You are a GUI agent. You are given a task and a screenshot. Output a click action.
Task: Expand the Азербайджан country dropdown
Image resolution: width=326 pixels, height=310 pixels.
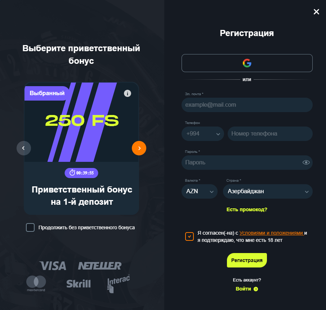point(268,191)
